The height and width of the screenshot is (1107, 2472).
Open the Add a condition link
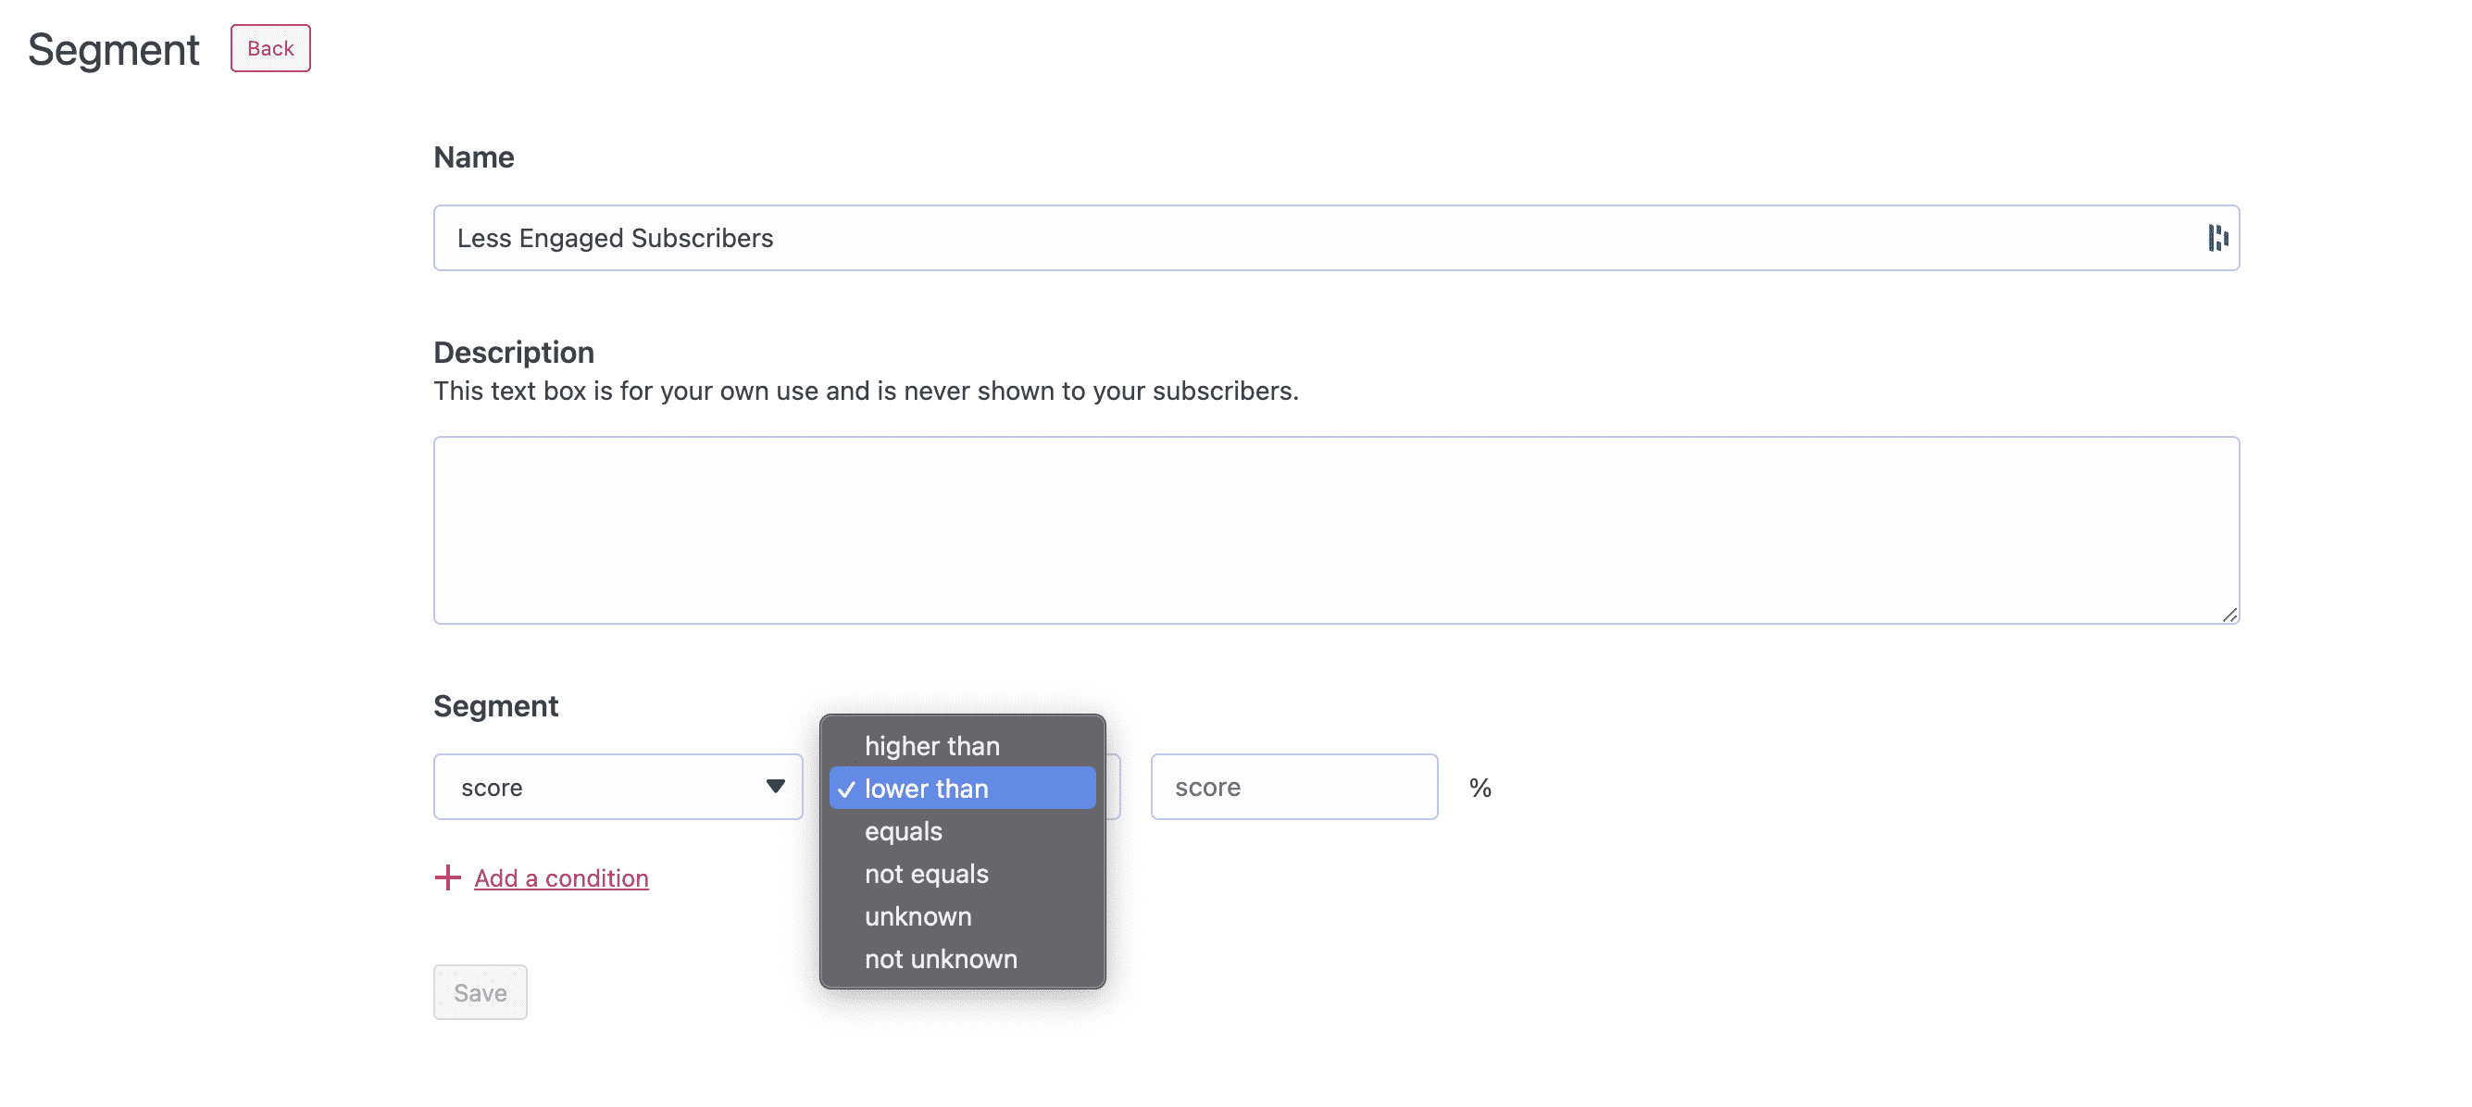coord(560,877)
